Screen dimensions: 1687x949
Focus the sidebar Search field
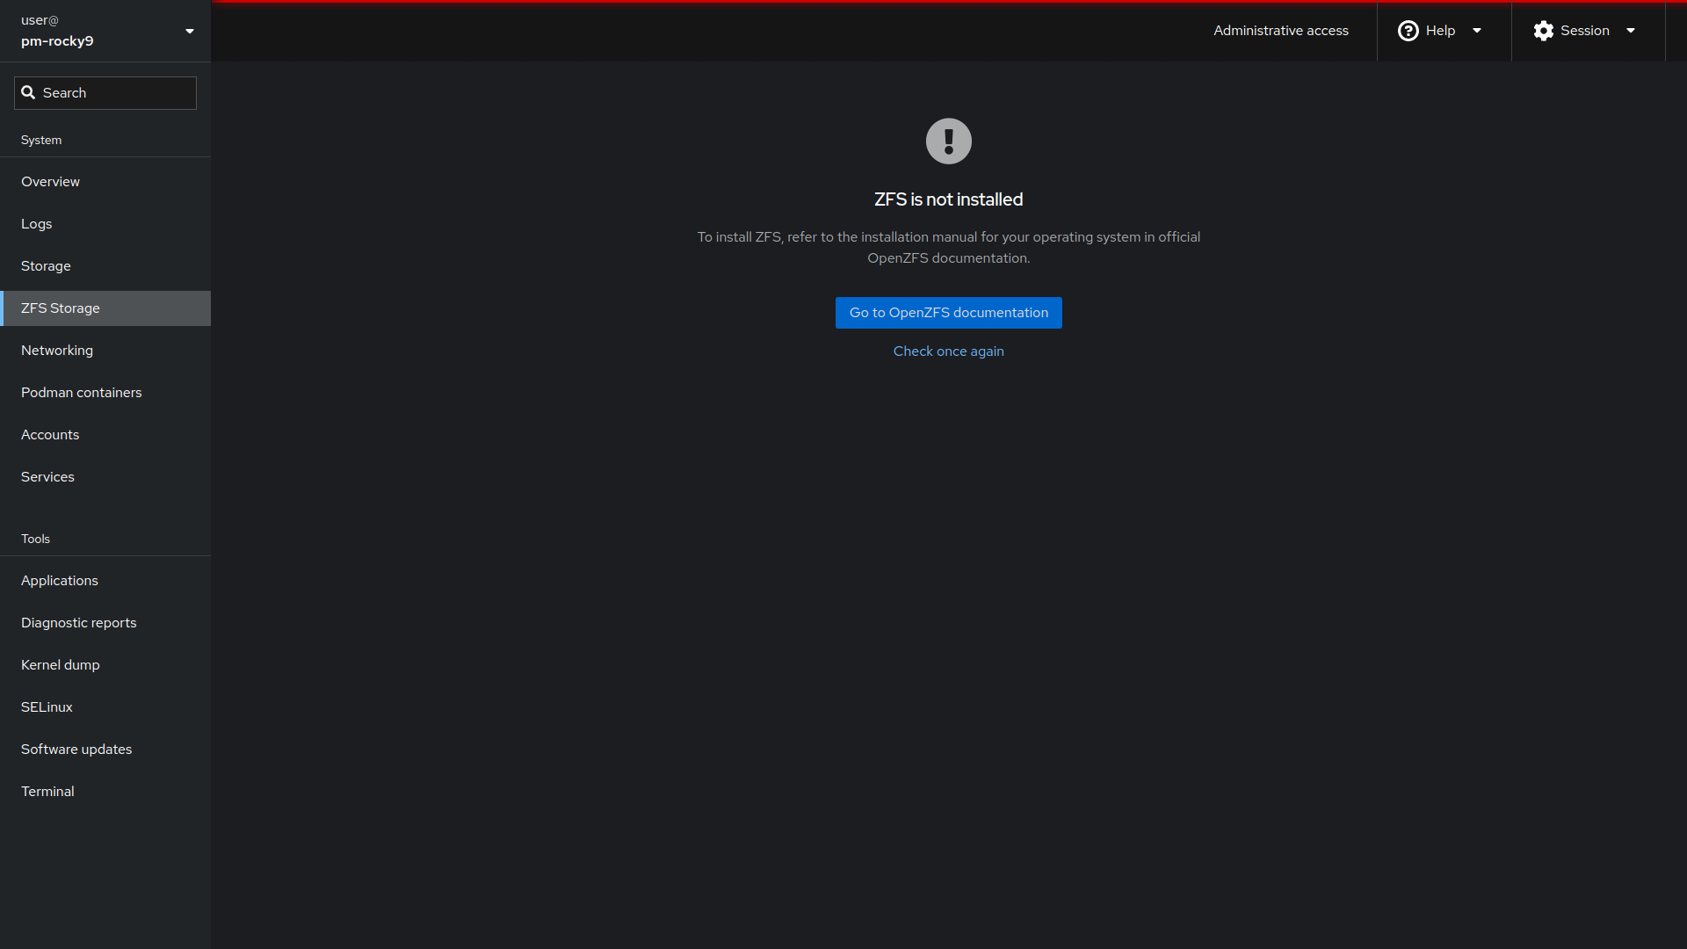105,93
